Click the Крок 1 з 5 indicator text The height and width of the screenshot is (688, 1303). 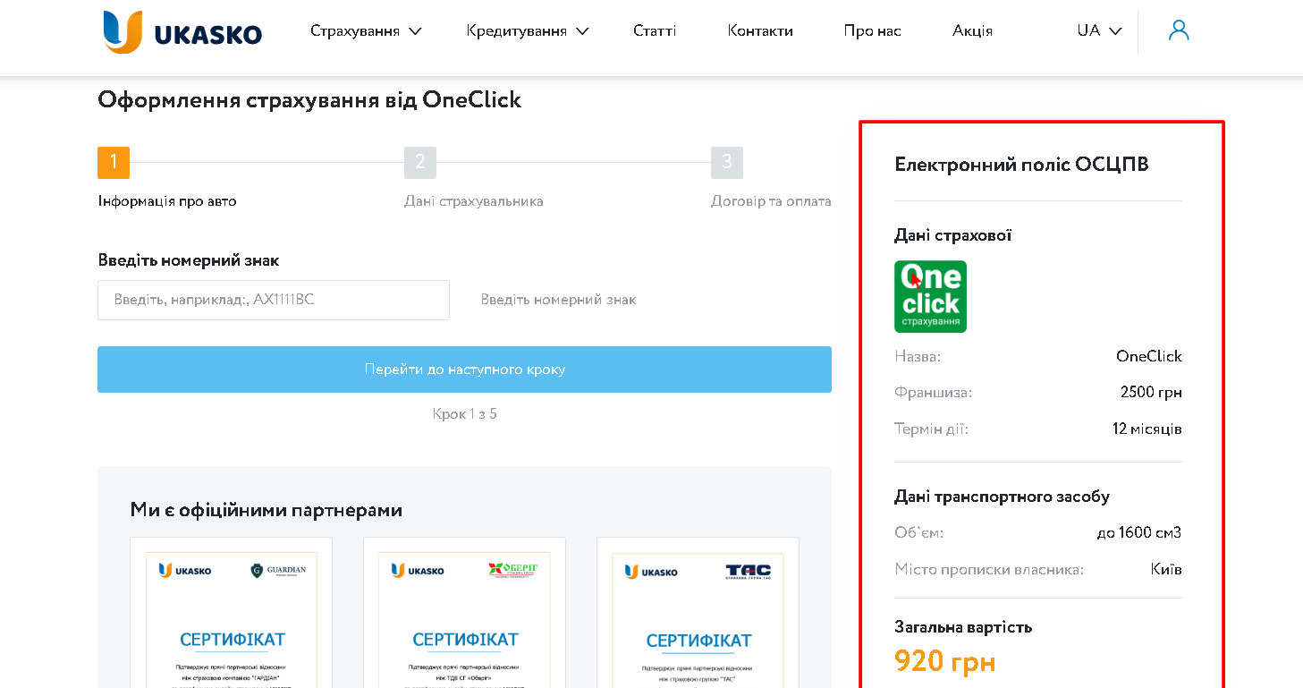[464, 414]
